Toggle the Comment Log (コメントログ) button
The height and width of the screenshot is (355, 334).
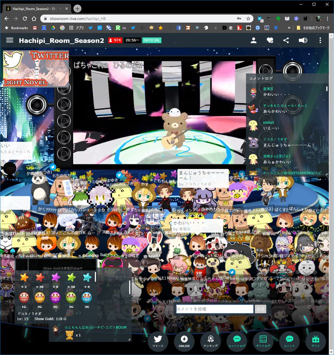click(237, 341)
